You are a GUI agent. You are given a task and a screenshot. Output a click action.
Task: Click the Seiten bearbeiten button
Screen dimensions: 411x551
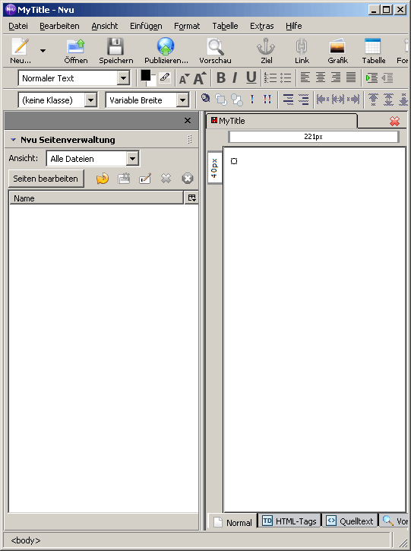pos(46,179)
